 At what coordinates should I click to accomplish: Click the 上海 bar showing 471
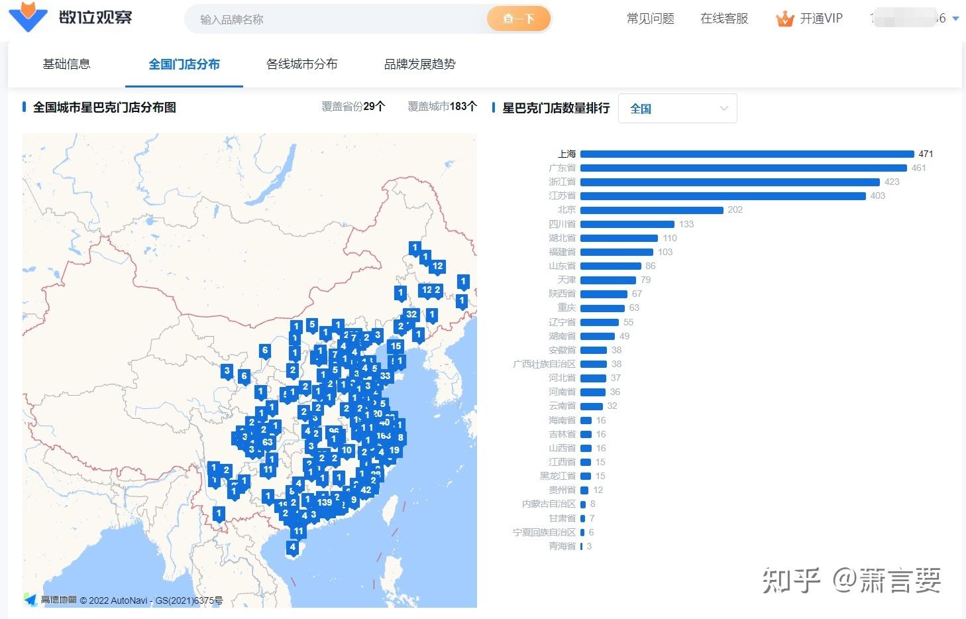pyautogui.click(x=747, y=154)
